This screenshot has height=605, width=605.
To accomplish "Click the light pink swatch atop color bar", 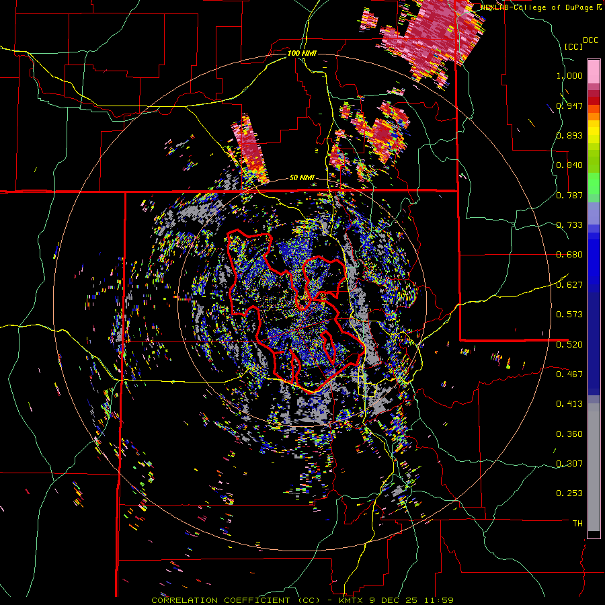I will coord(594,71).
